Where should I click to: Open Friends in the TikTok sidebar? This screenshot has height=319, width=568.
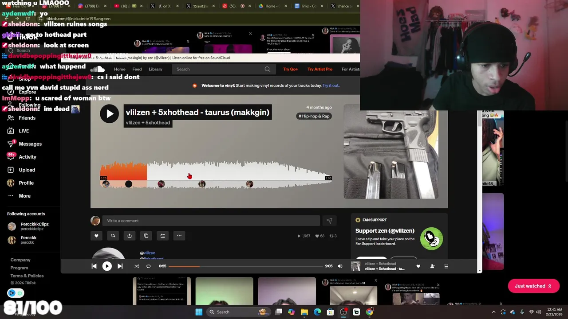27,118
